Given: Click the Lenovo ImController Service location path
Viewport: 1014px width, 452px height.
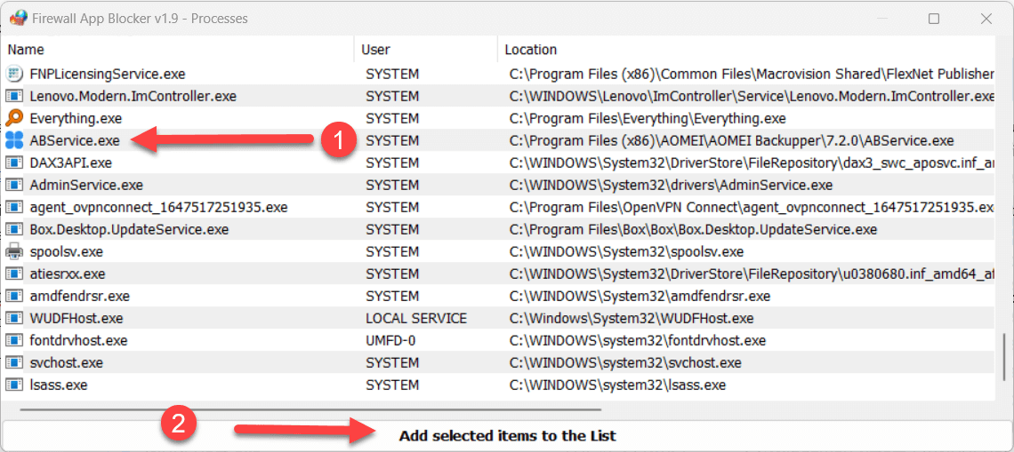Looking at the screenshot, I should pyautogui.click(x=752, y=96).
